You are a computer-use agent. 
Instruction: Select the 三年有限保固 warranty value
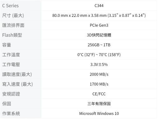99,104
